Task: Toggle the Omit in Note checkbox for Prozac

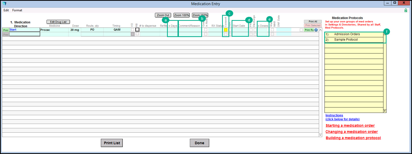Action: [206, 30]
